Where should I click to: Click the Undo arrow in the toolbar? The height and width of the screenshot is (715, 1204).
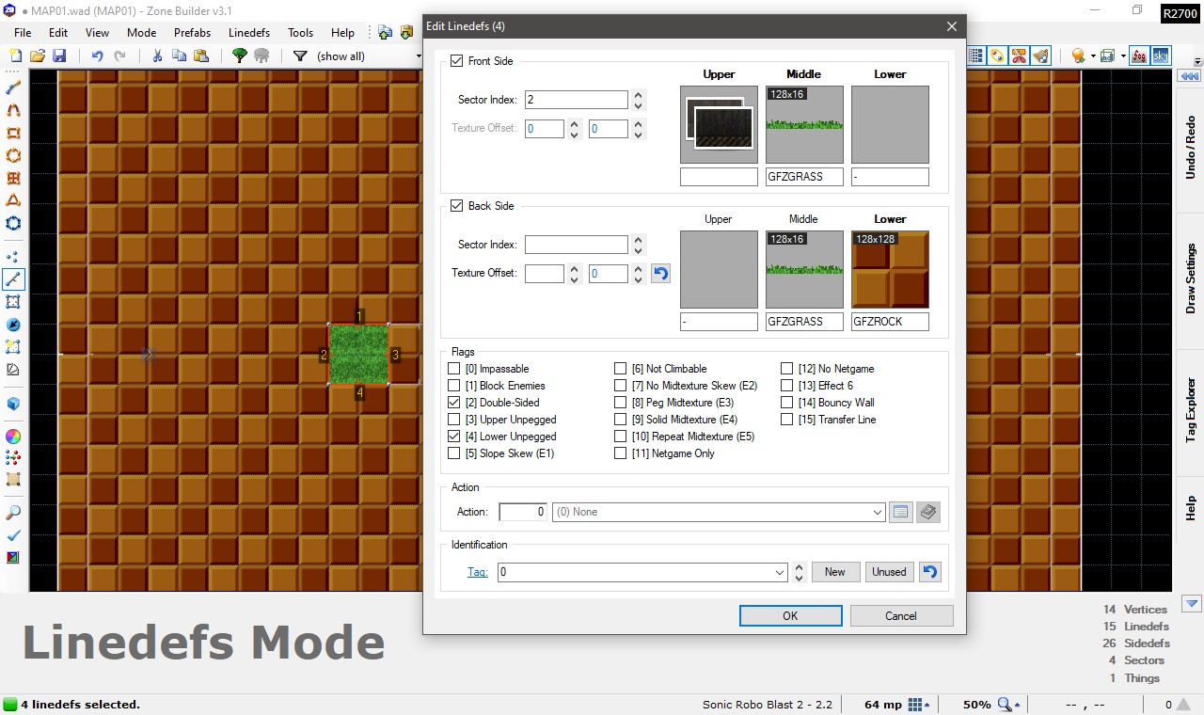(97, 56)
